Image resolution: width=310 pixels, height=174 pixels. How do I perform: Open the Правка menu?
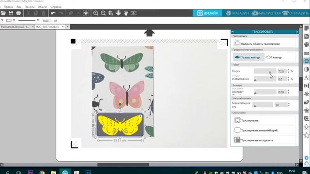(9, 7)
